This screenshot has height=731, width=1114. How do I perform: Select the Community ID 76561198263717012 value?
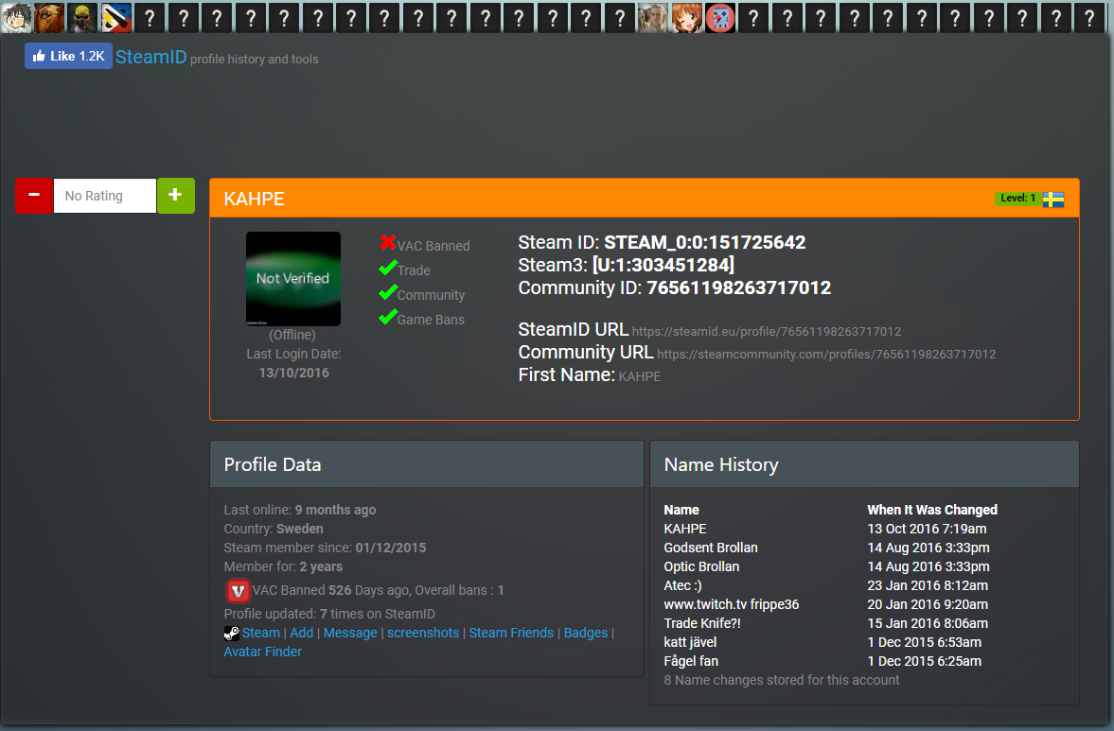click(739, 287)
